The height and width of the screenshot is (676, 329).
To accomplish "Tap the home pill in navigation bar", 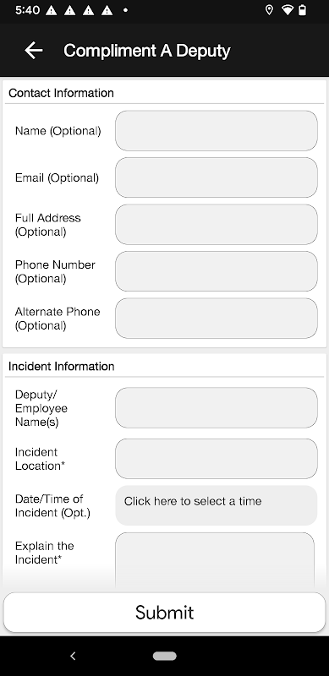I will coord(164,657).
